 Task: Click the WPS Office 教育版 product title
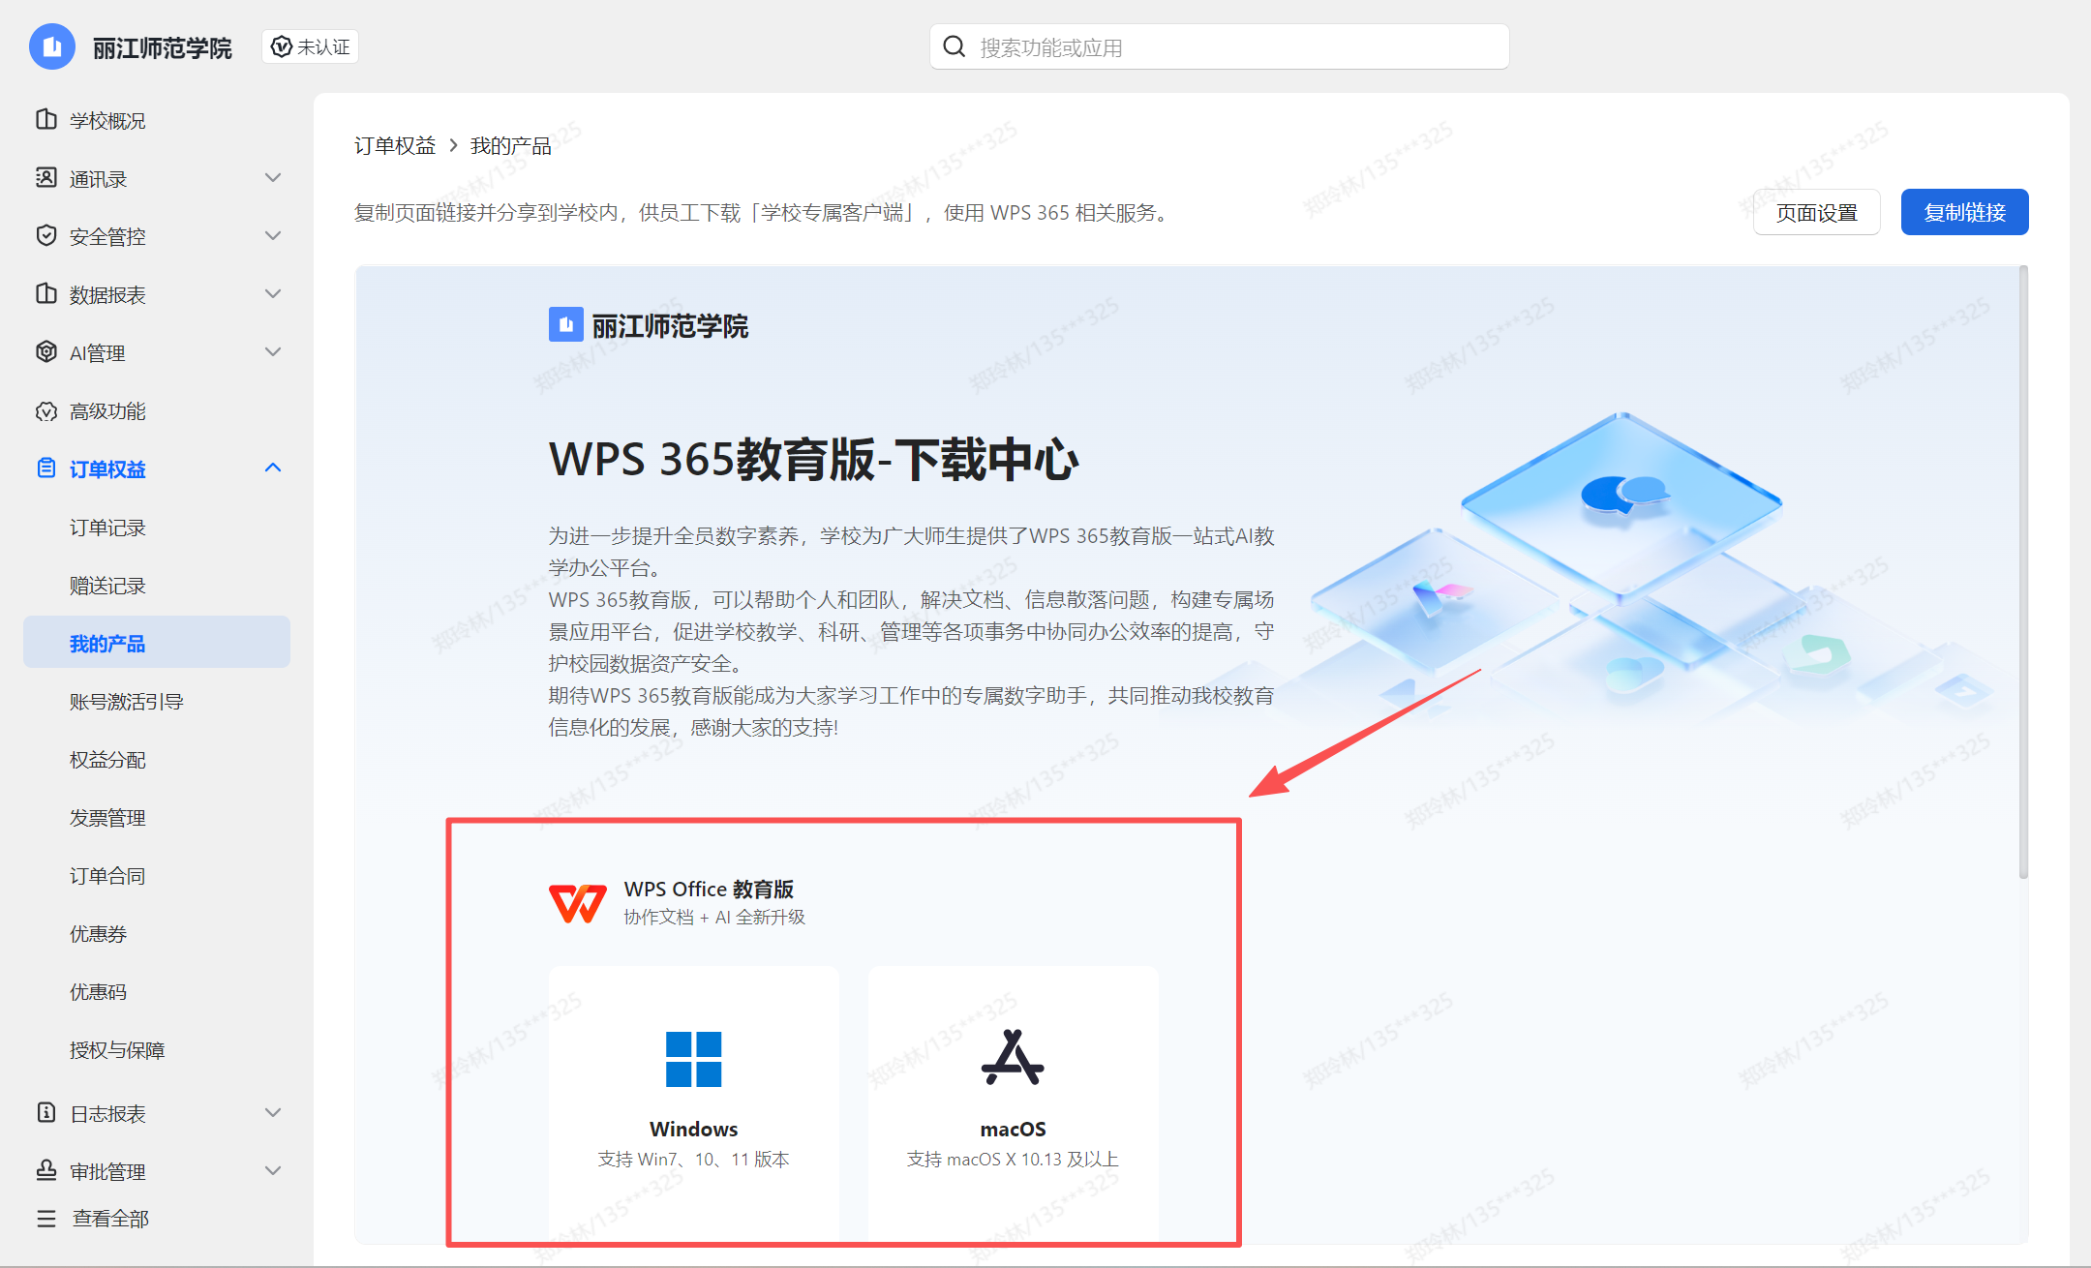(709, 889)
